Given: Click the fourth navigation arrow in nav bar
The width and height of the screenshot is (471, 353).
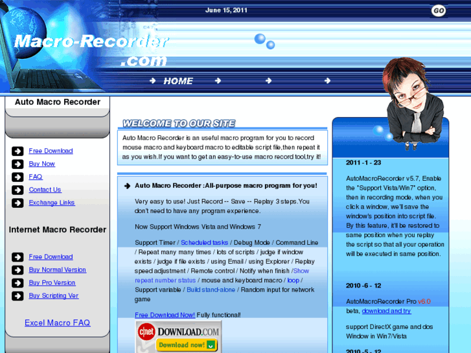Looking at the screenshot, I should (x=327, y=80).
